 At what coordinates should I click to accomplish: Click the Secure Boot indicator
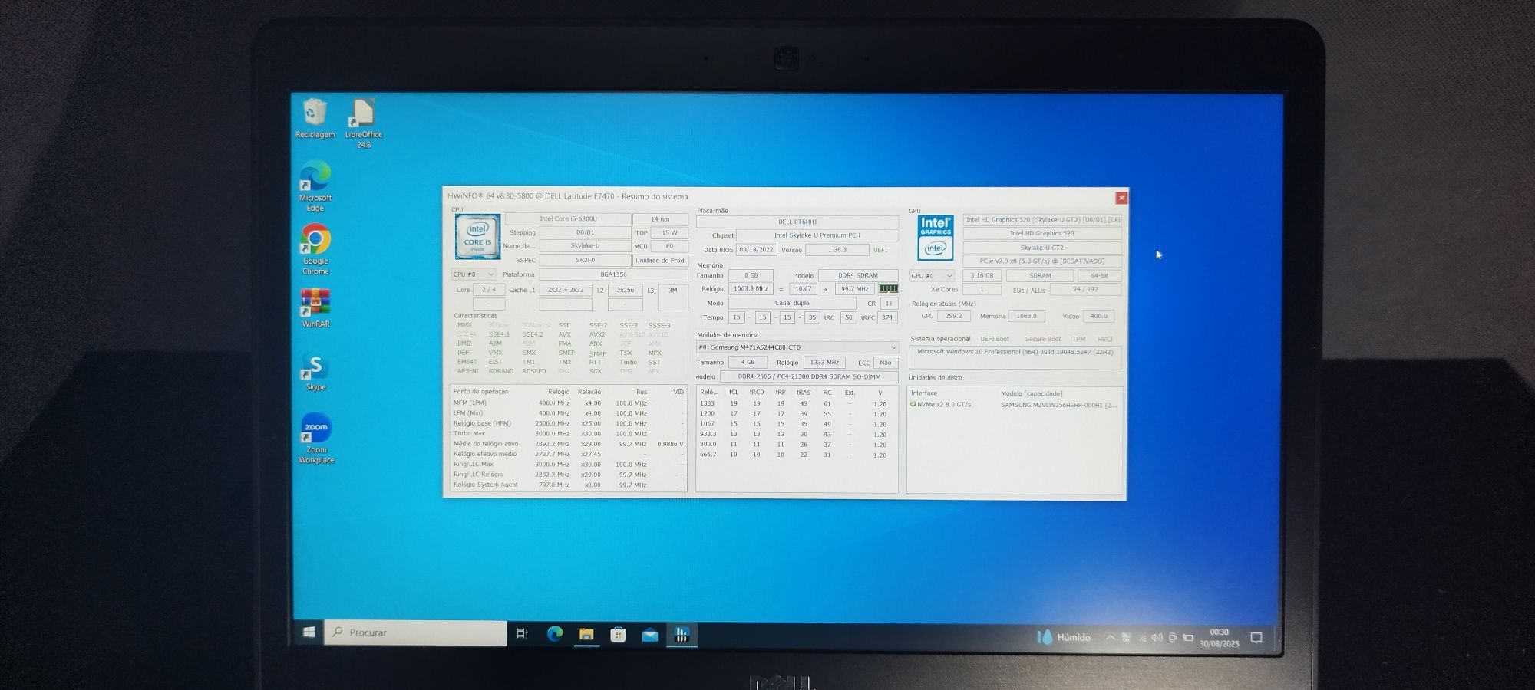click(1042, 339)
